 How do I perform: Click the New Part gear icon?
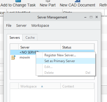point(48,1)
